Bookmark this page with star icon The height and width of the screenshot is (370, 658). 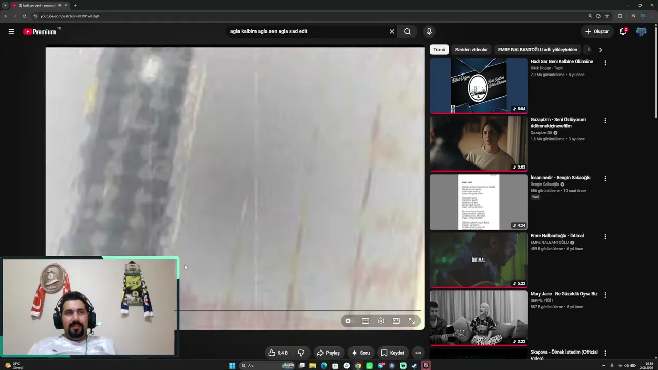point(607,16)
